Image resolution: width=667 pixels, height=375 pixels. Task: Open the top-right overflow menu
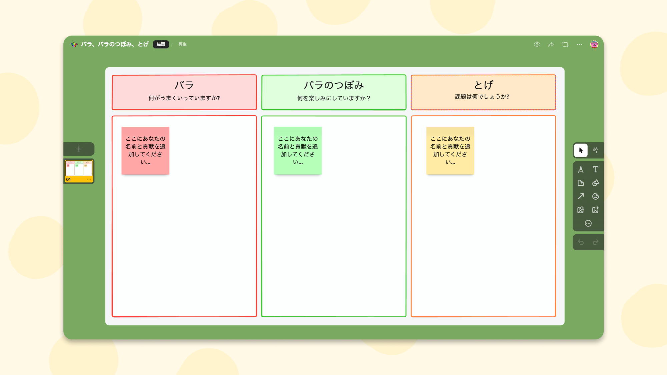click(x=579, y=44)
